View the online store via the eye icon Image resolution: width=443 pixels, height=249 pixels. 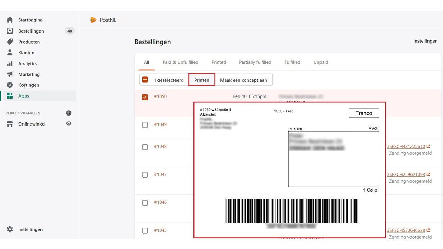point(69,124)
